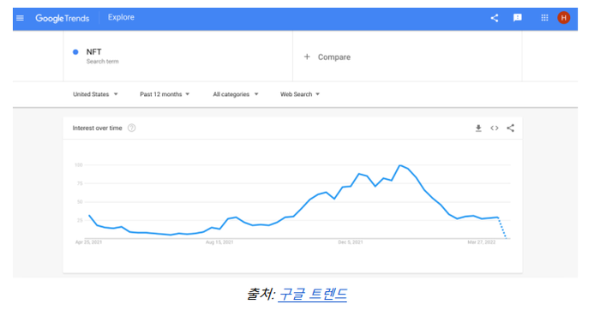Expand the All categories dropdown
This screenshot has height=316, width=600.
pos(236,94)
